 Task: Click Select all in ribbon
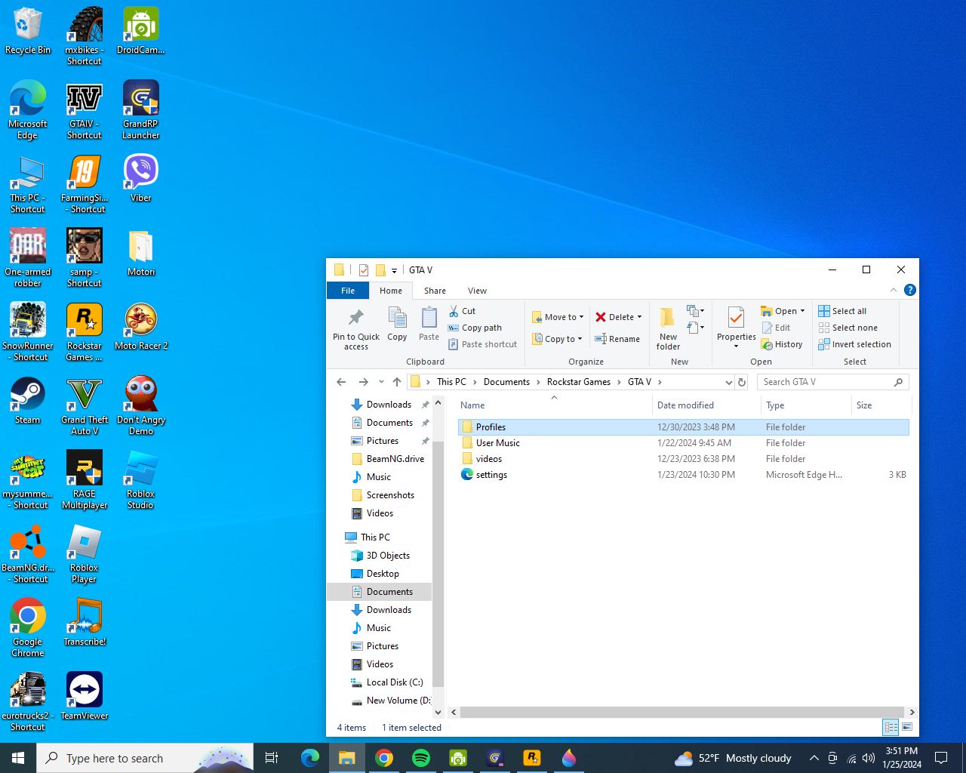pyautogui.click(x=842, y=311)
